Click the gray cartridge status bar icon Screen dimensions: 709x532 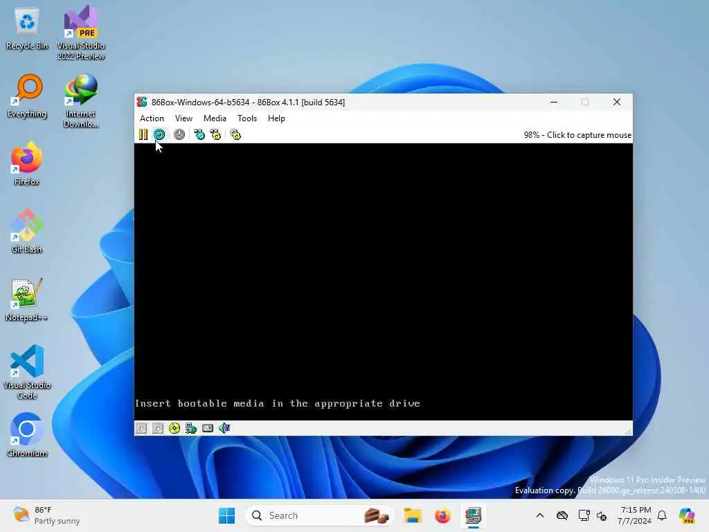208,428
